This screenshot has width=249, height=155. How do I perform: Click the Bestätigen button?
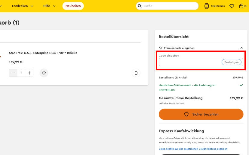point(231,62)
